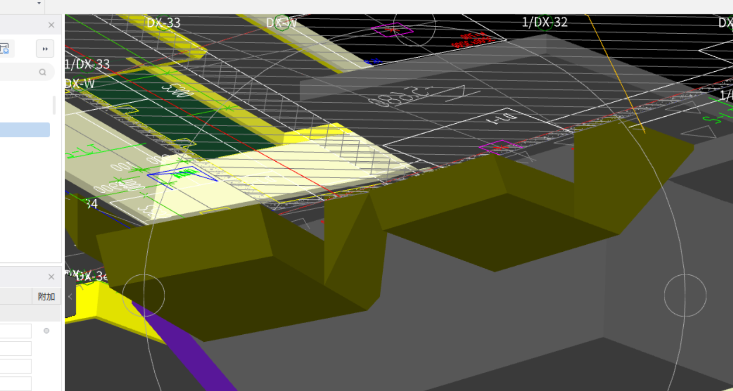Click the '1/DX-33' axis label near the left edge of the view
The image size is (733, 391).
[87, 64]
